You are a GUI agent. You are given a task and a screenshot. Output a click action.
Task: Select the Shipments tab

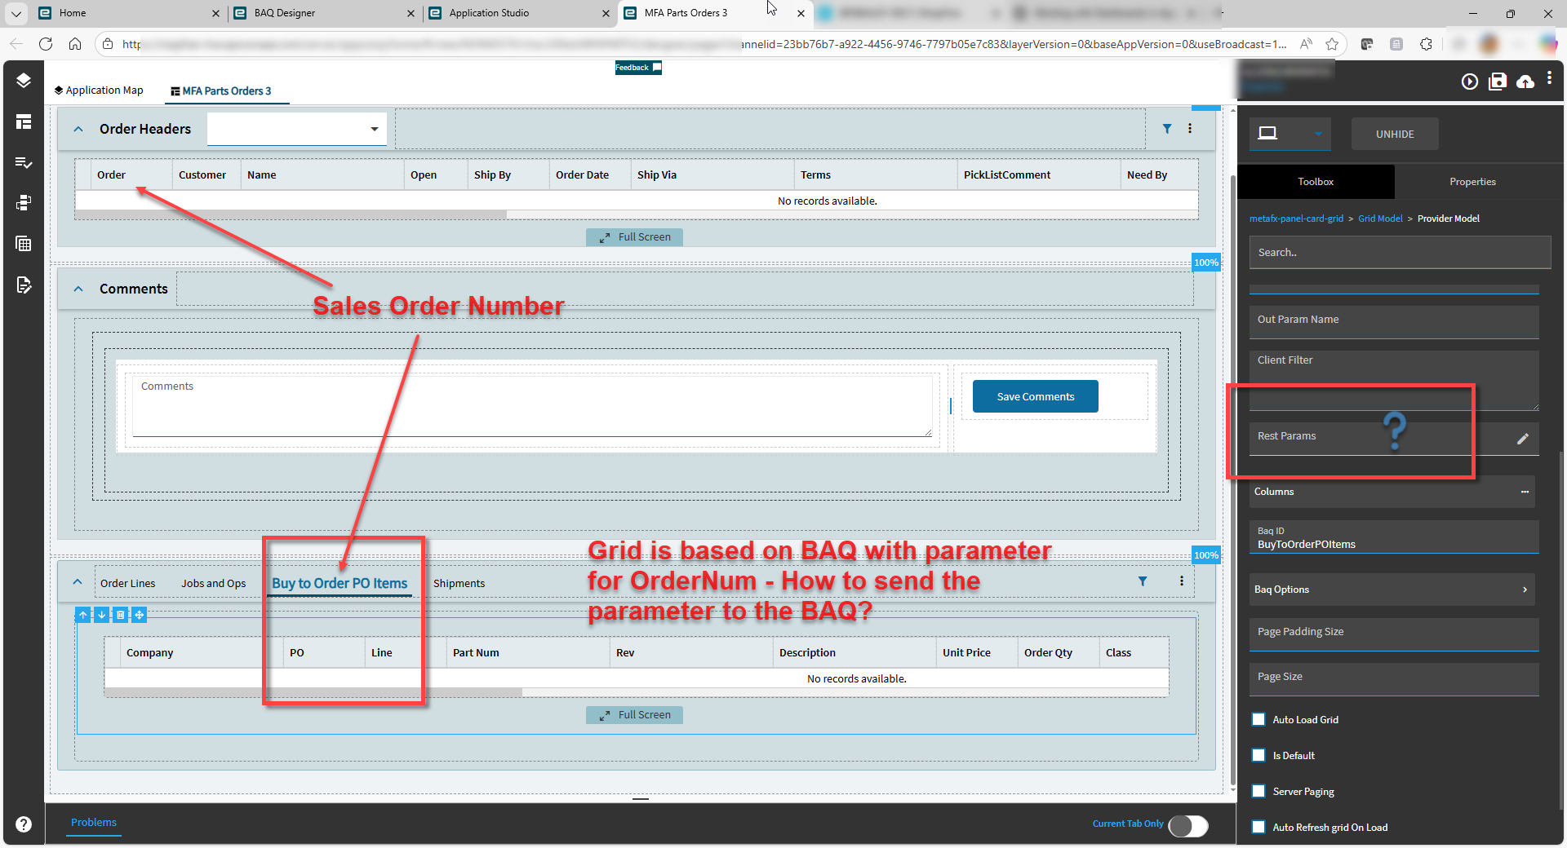[x=459, y=583]
